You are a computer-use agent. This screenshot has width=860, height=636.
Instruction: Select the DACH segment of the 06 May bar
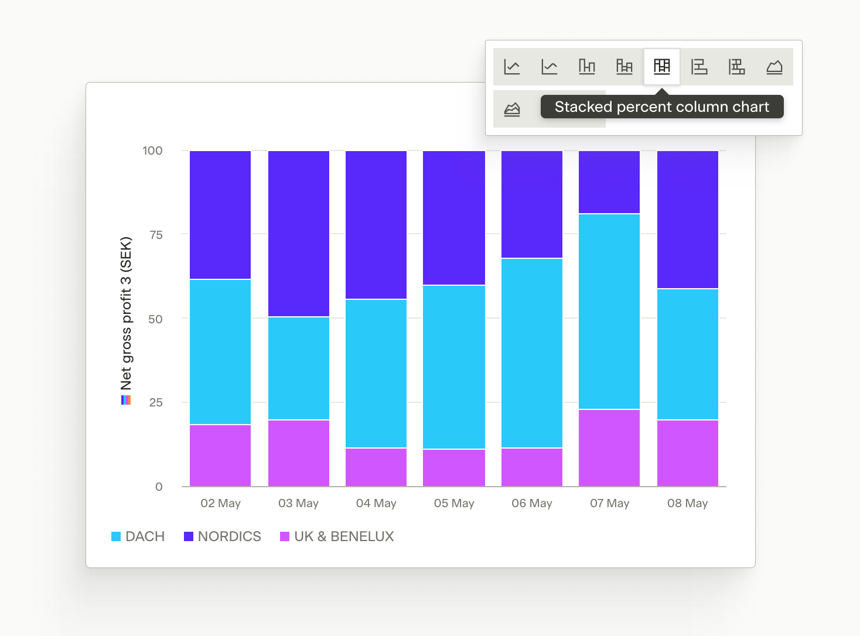click(532, 353)
